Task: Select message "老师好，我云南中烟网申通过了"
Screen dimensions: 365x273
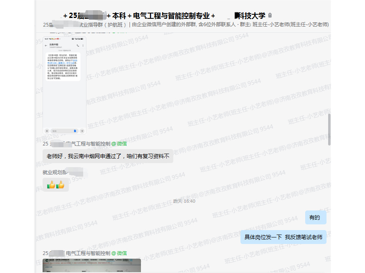Action: (108, 156)
